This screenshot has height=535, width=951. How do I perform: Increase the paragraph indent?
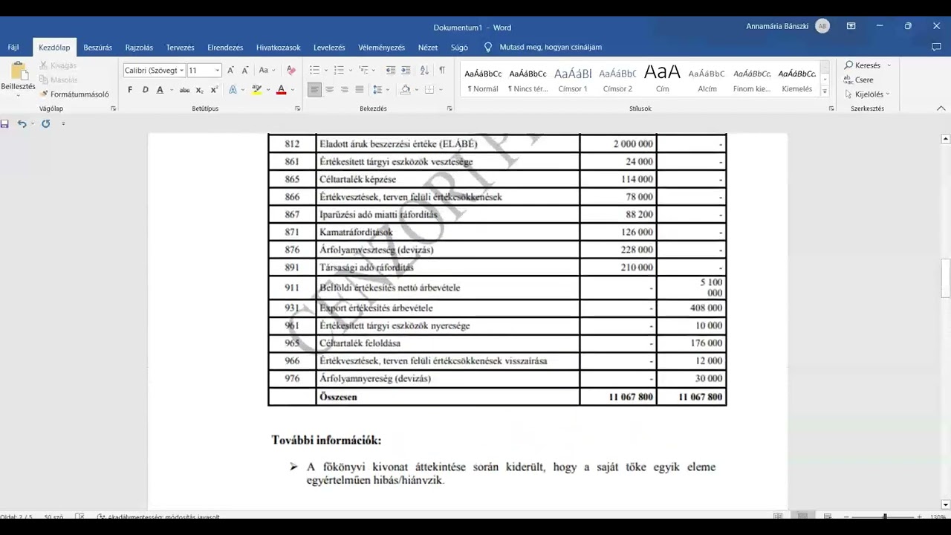tap(406, 71)
